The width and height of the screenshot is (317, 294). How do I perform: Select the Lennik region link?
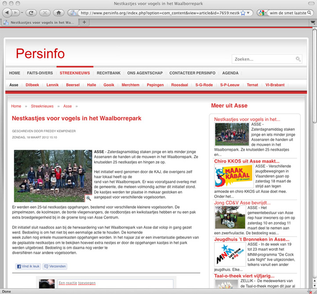52,85
